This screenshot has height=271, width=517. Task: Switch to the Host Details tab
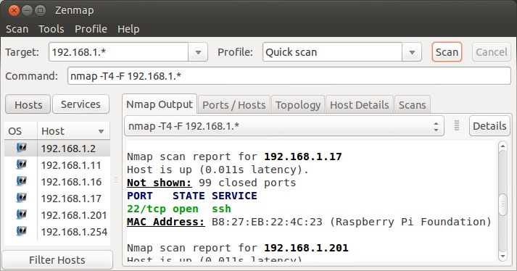coord(360,105)
